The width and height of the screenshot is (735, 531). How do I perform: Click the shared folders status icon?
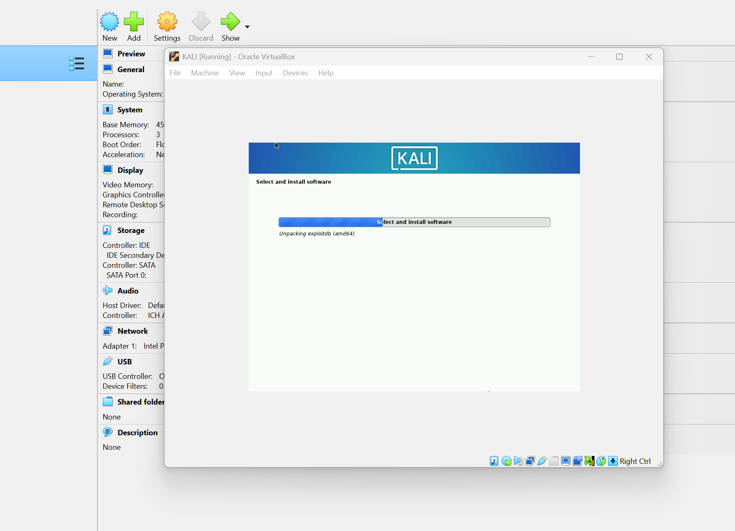[x=554, y=461]
